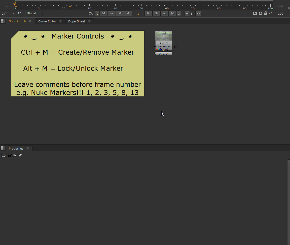The width and height of the screenshot is (290, 245).
Task: Jump to the first frame button
Action: pos(103,13)
